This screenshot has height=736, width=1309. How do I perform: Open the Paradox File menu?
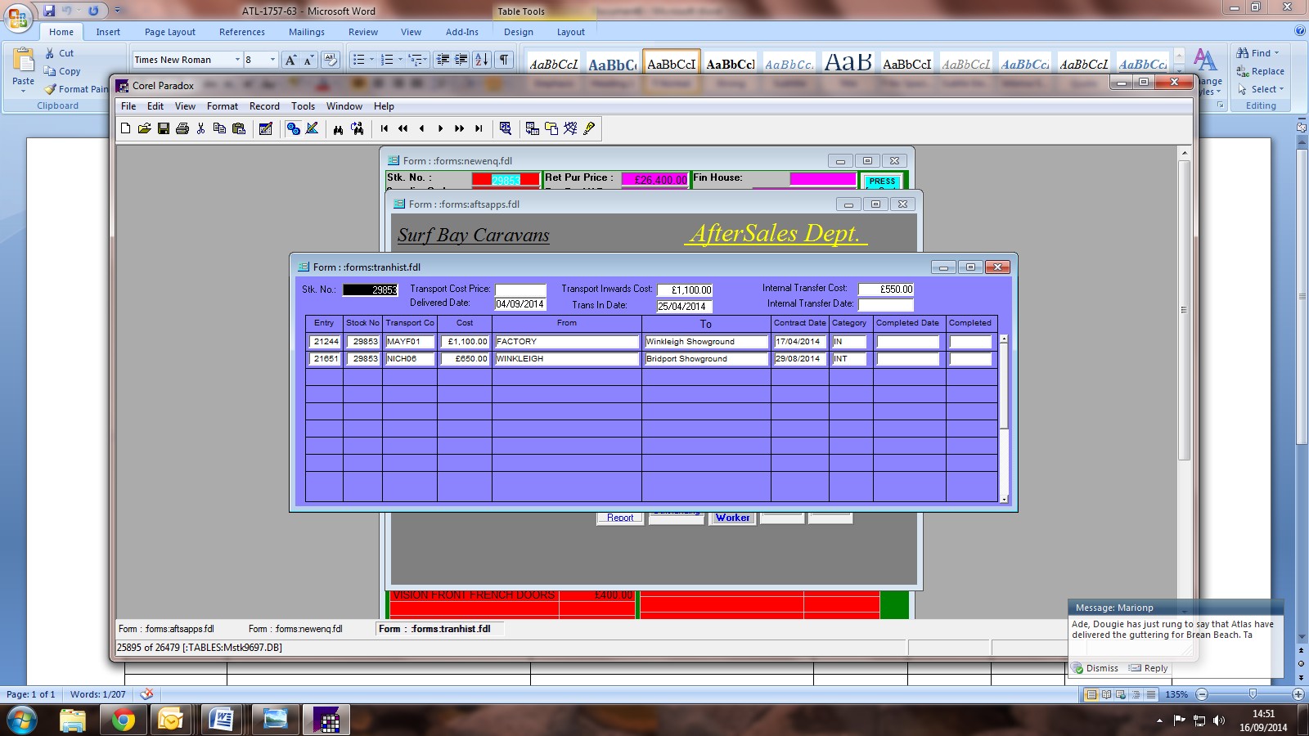tap(128, 106)
